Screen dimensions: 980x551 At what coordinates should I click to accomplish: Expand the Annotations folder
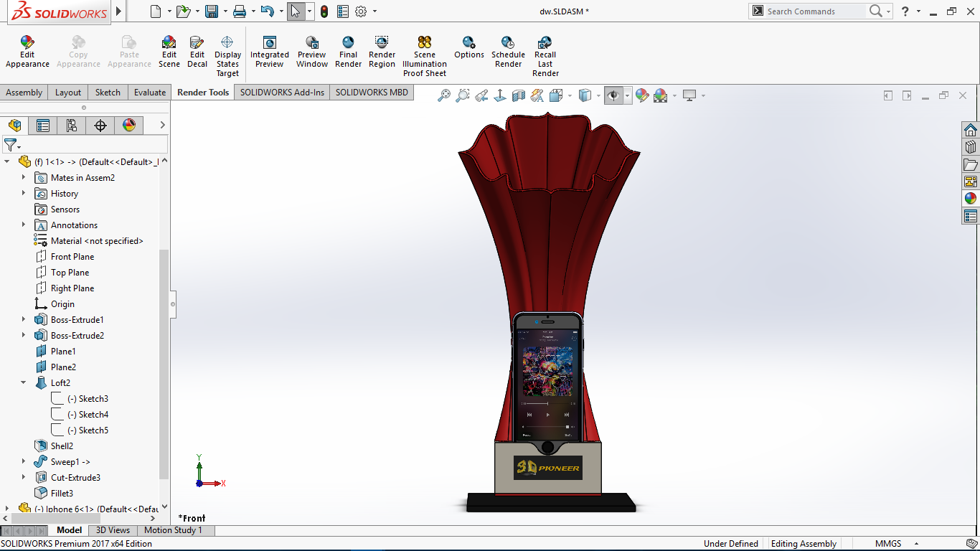(23, 225)
